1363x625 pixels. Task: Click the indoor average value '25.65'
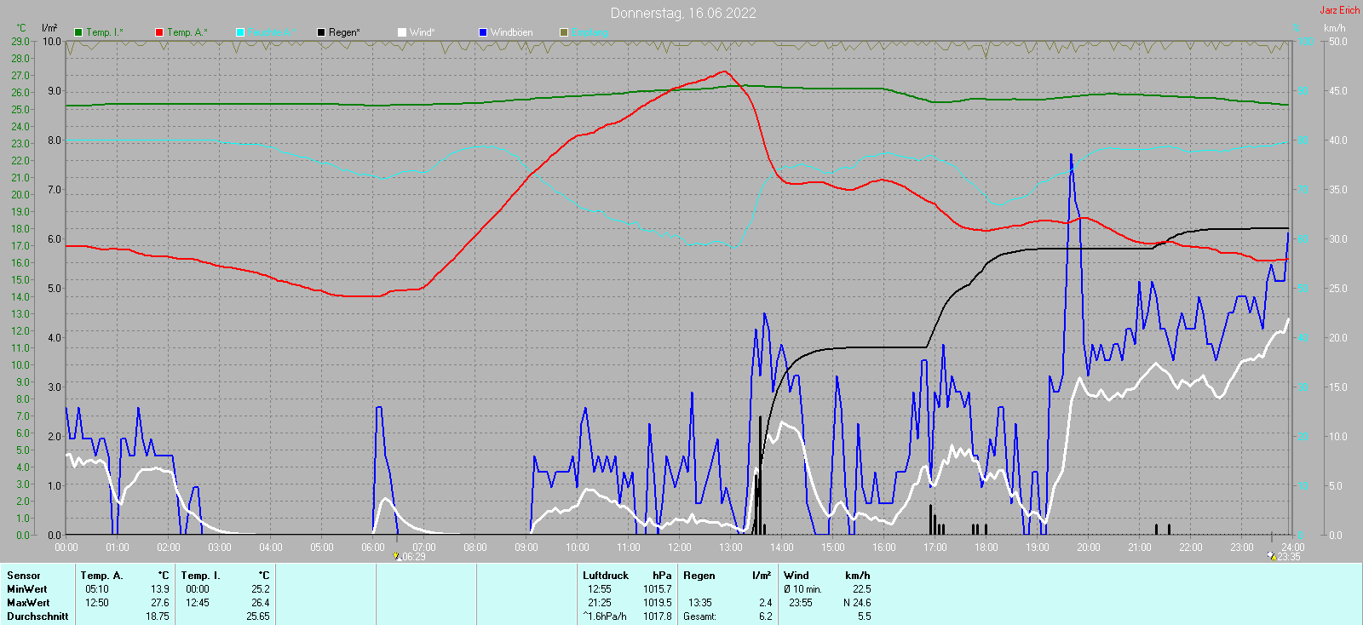(258, 616)
